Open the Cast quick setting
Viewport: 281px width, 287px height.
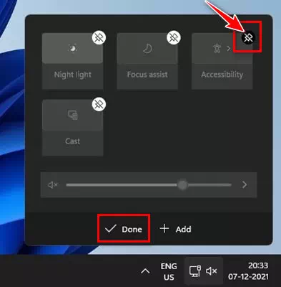point(72,115)
